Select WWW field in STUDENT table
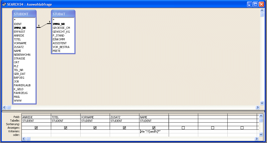 pos(18,101)
